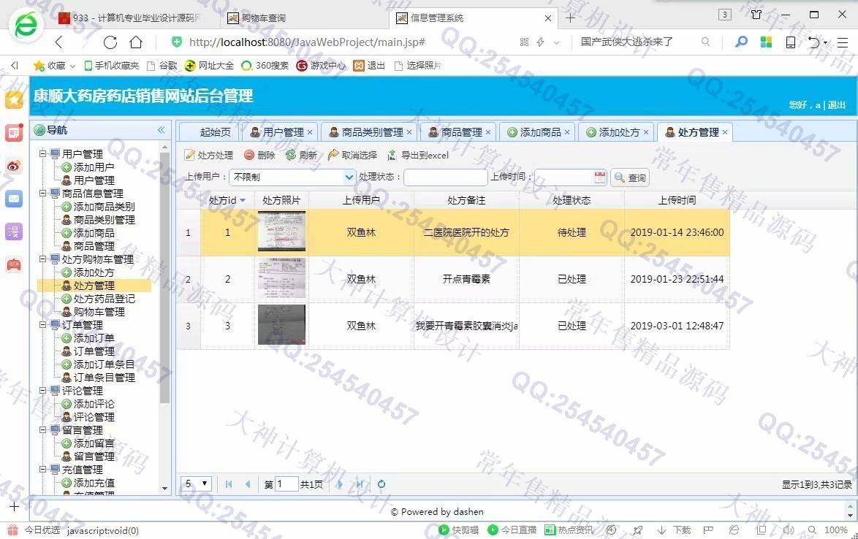Screen dimensions: 858x539
Task: Click the 刷新 refresh toolbar icon
Action: click(291, 155)
